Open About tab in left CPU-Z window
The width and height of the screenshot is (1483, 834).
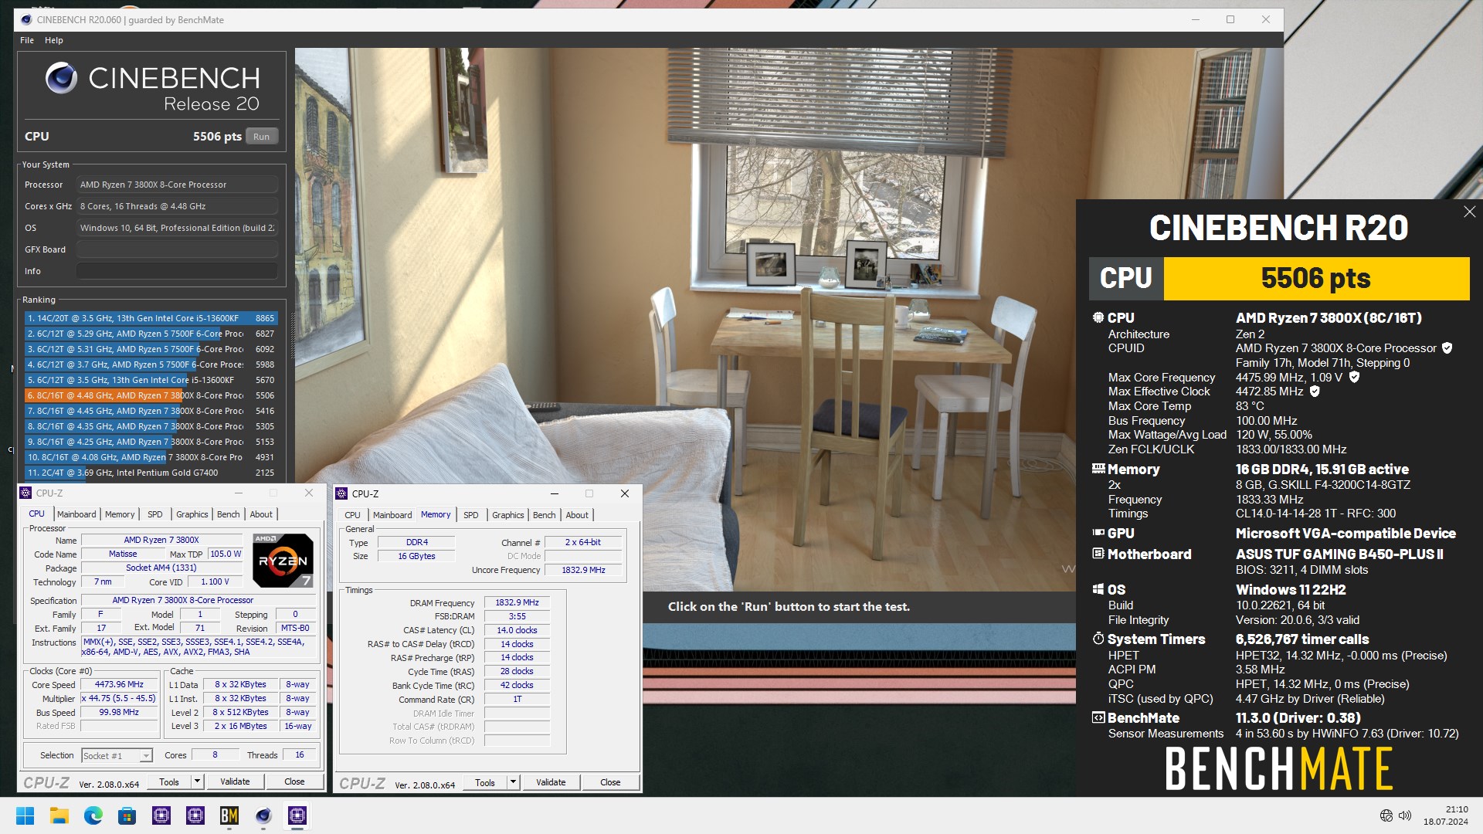coord(261,514)
